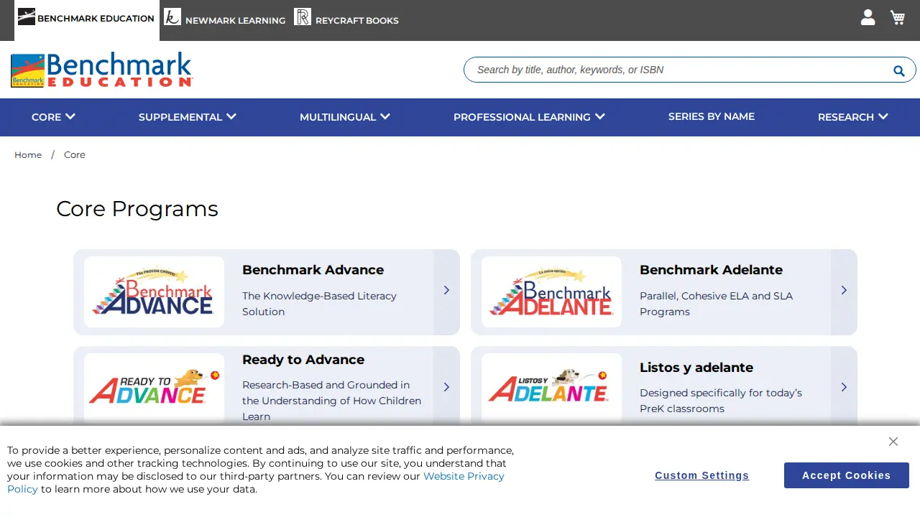The image size is (920, 517).
Task: Click the search magnifier icon
Action: (x=898, y=70)
